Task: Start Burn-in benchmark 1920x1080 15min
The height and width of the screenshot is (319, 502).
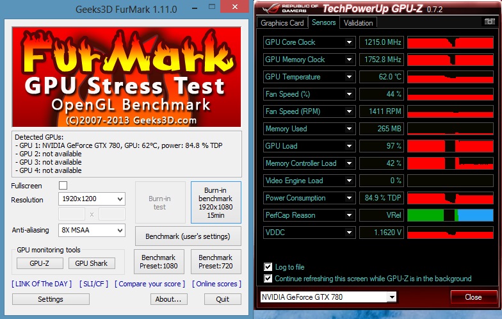Action: [x=216, y=202]
